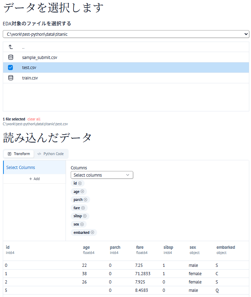Click the database icon beside sample_submit.csv

pyautogui.click(x=11, y=57)
